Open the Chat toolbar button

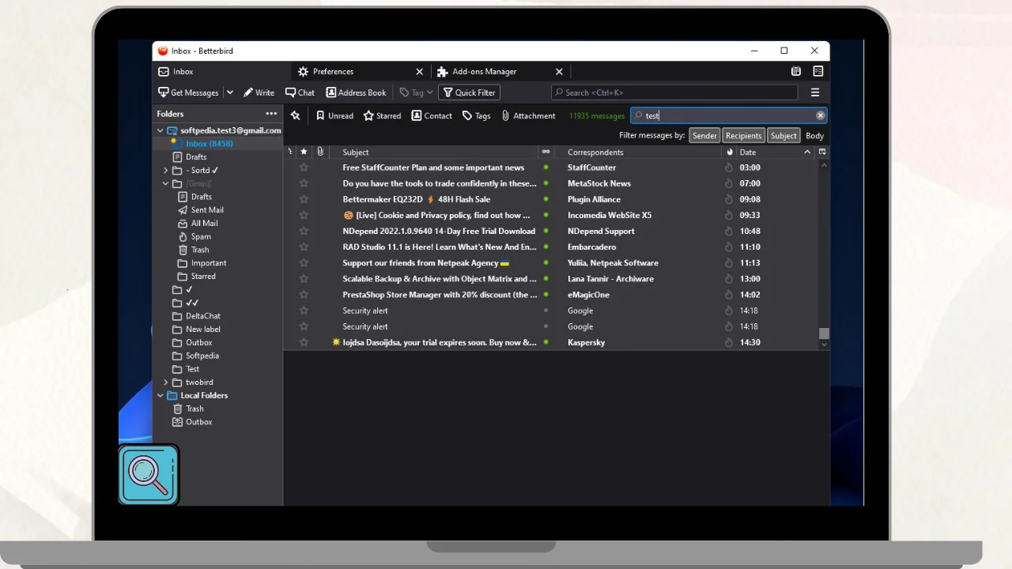point(300,92)
